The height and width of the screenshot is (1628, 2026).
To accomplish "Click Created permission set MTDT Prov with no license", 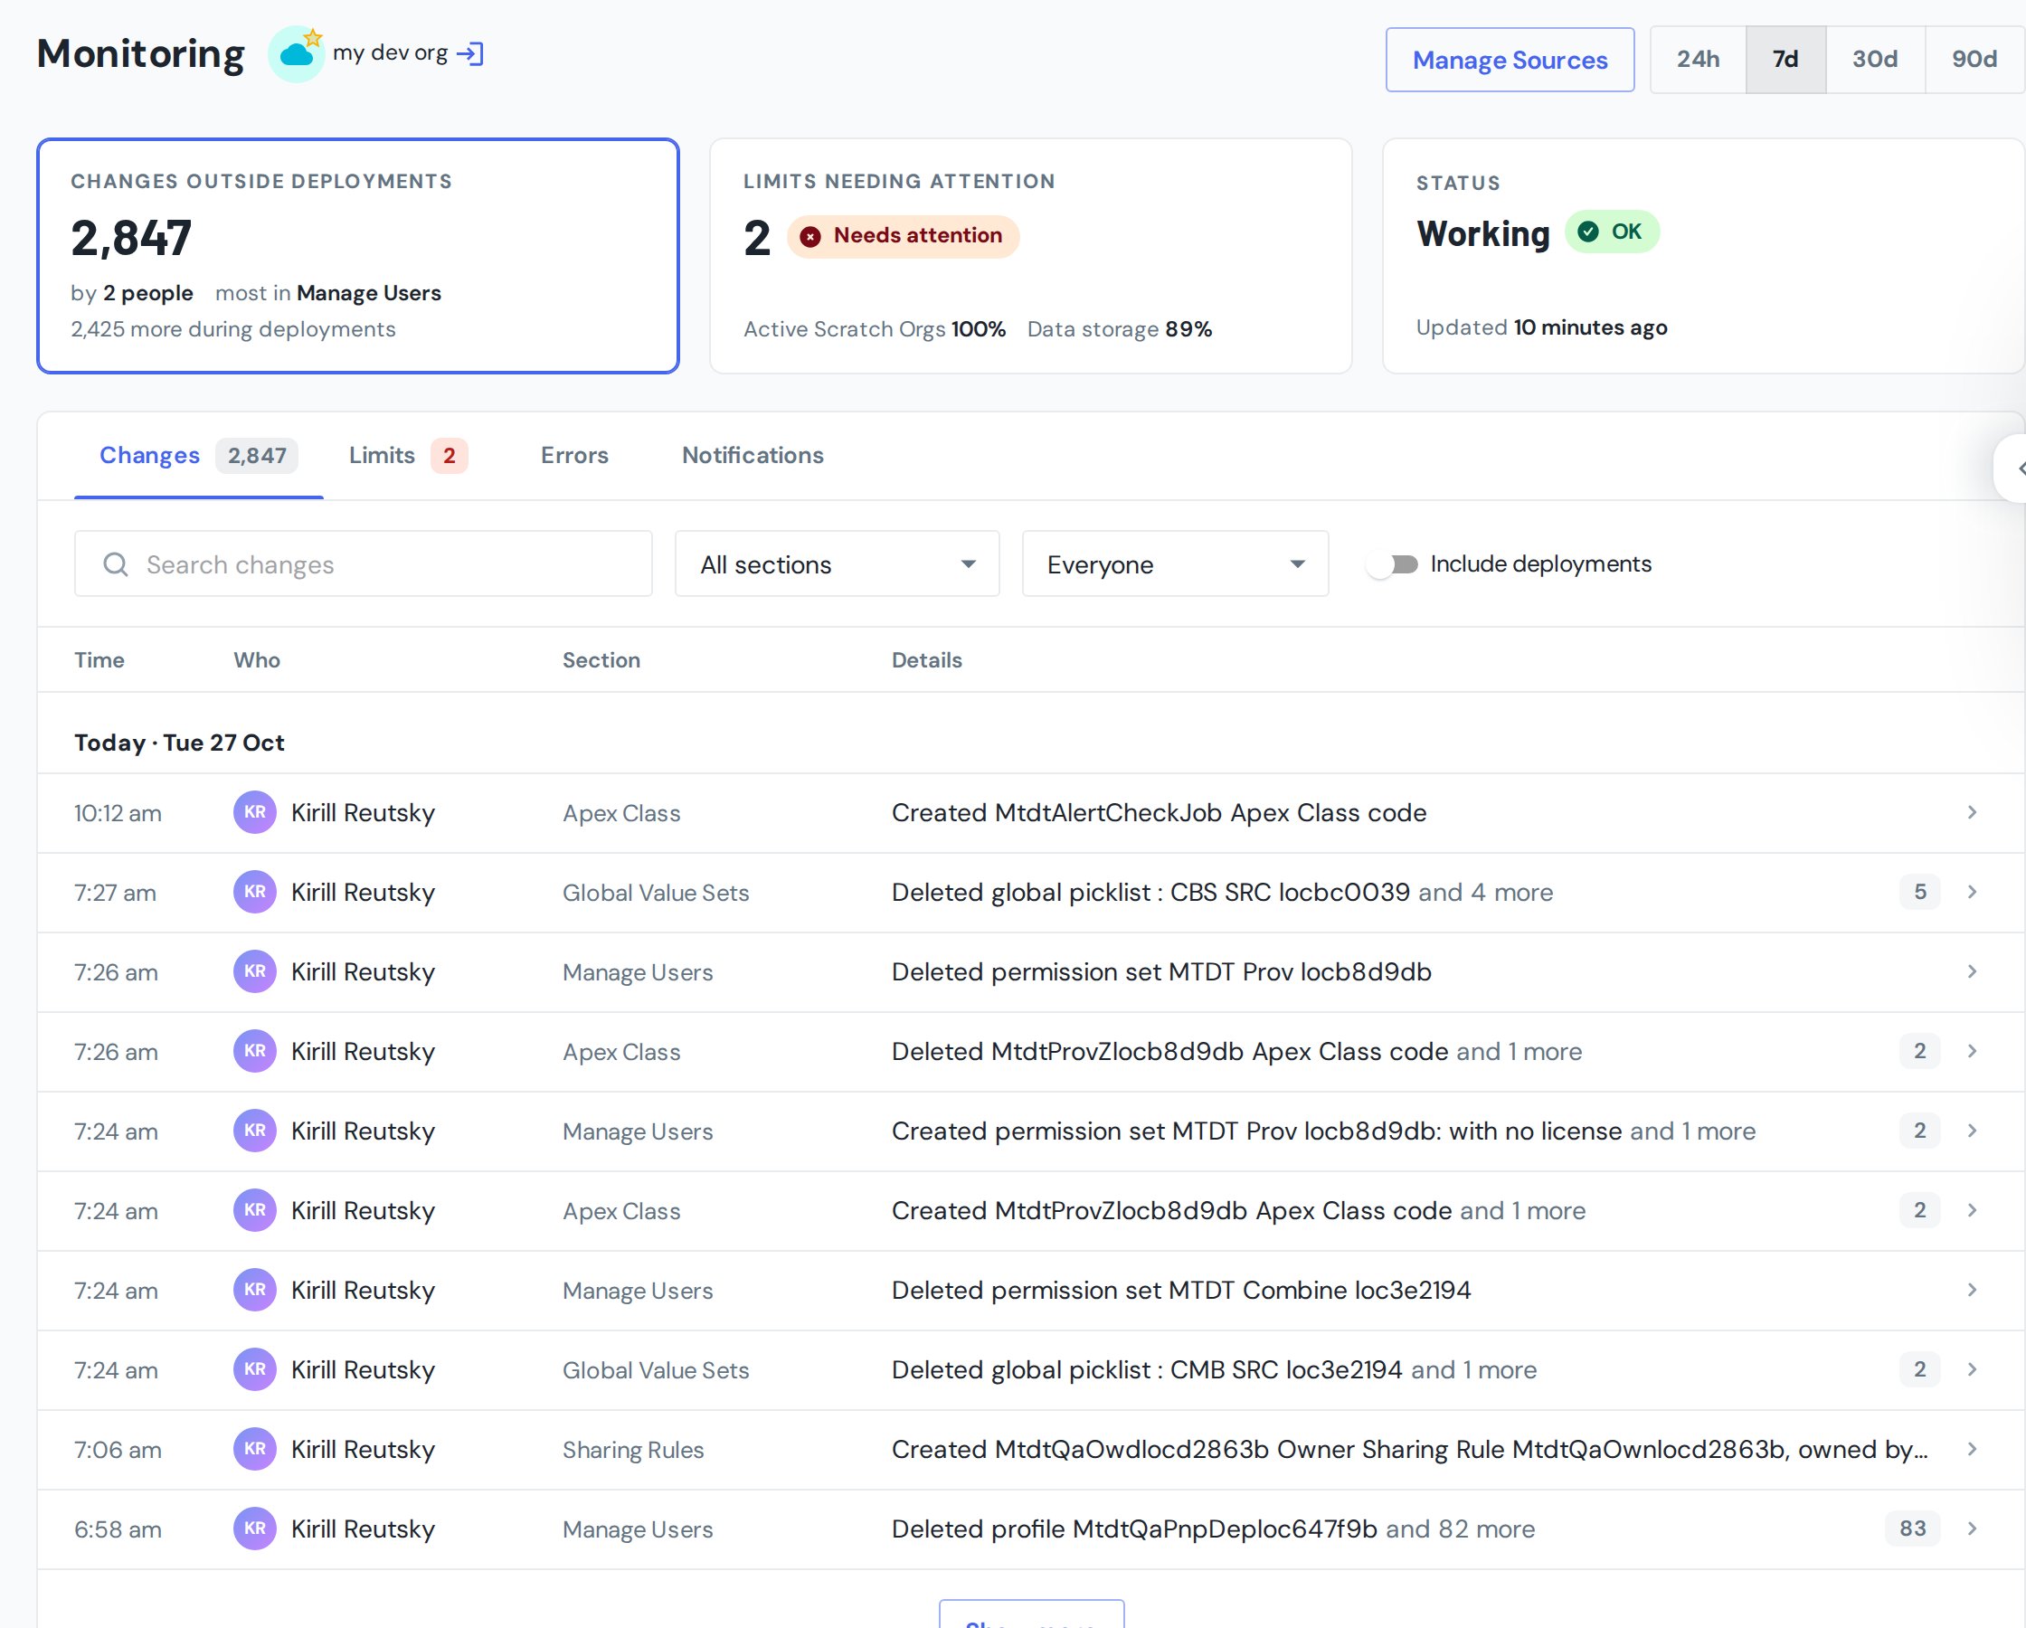I will point(1256,1131).
